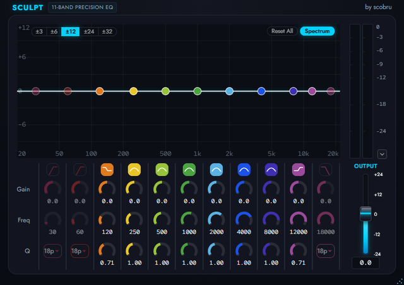Screen dimensions: 404x285
Task: Click the yellow 250 Hz gain knob
Action: coord(134,189)
